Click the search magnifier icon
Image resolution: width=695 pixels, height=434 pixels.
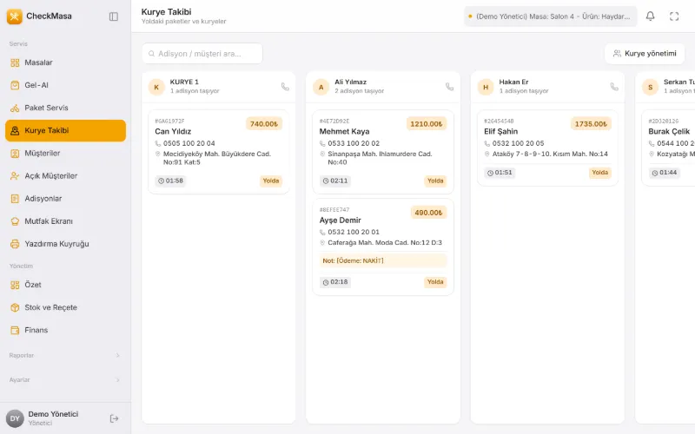(x=151, y=54)
